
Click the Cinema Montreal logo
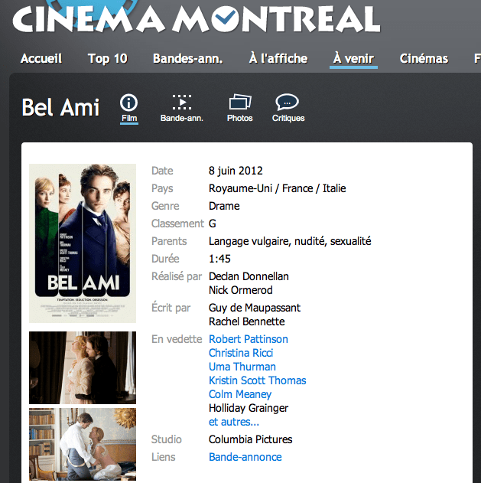click(196, 20)
